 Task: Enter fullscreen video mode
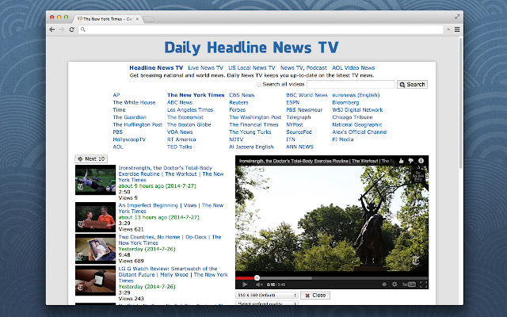click(x=423, y=285)
